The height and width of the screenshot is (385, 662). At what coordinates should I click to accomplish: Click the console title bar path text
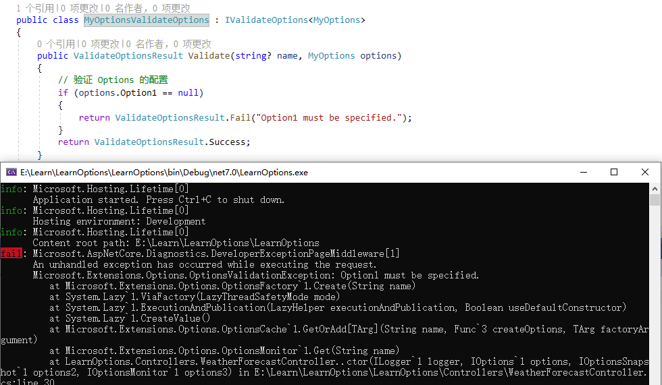(163, 173)
